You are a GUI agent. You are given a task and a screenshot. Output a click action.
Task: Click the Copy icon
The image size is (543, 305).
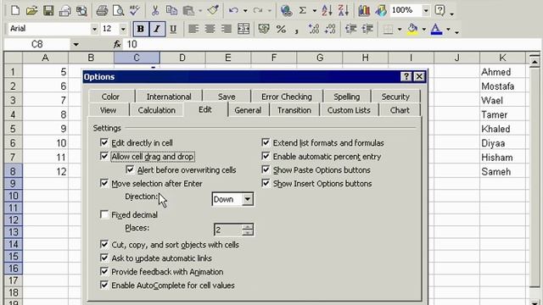(171, 11)
